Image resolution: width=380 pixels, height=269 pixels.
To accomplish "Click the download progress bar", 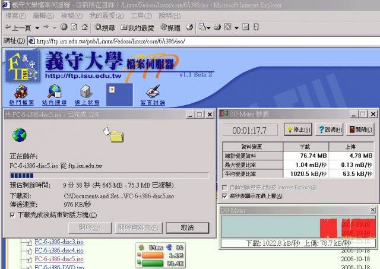I will [x=109, y=175].
